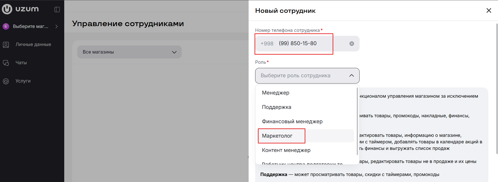The image size is (498, 182).
Task: Expand the shop selector chevron
Action: point(56,26)
